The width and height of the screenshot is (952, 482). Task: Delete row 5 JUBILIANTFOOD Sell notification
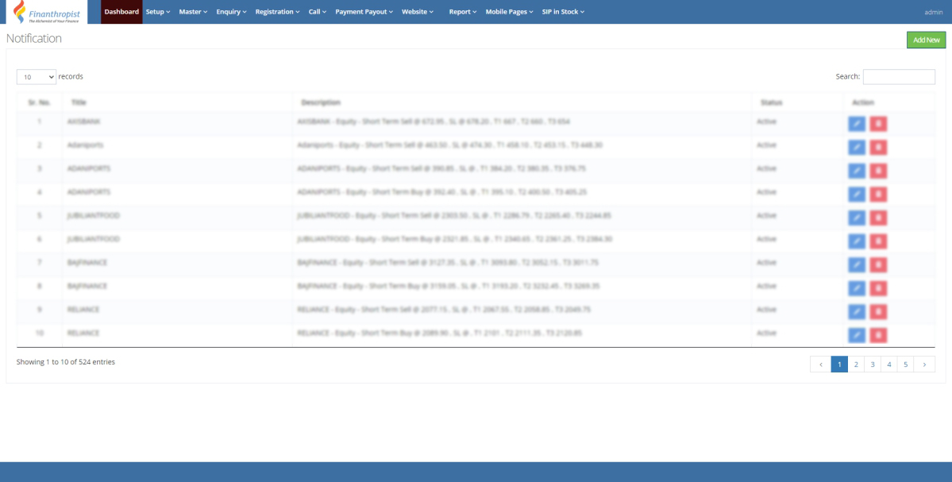point(878,218)
